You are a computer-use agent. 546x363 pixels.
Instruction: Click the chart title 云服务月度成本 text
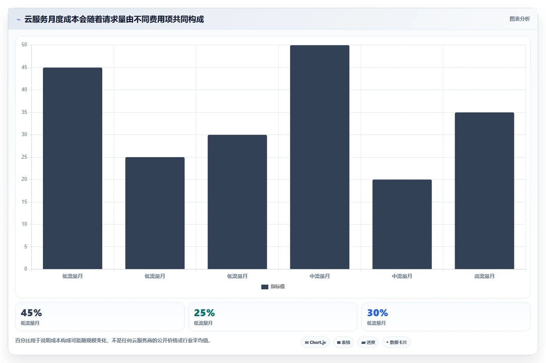coord(114,19)
